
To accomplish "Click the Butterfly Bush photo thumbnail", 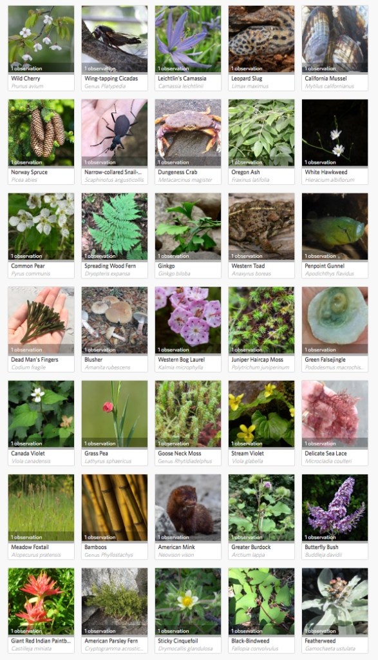I will click(335, 508).
